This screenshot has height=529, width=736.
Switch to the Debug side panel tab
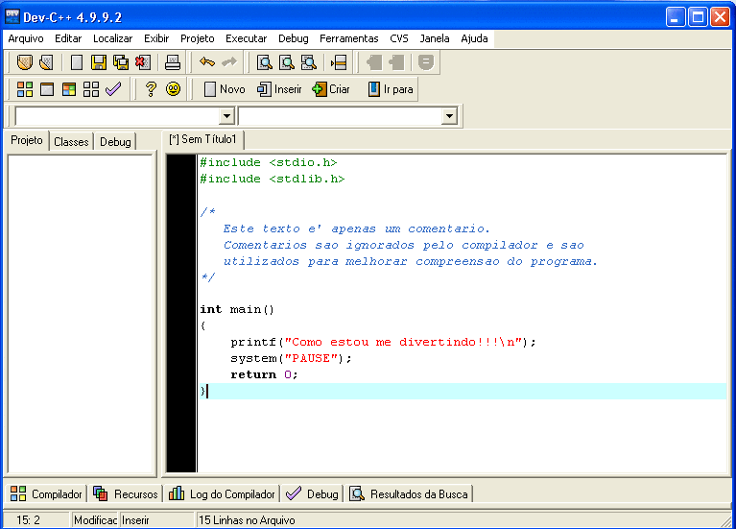coord(115,141)
